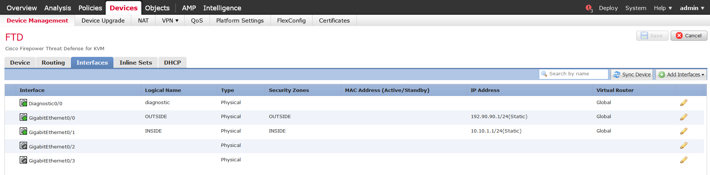Click IP address 10.10.1.1/24(Static)

(496, 131)
